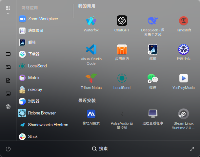
Task: Launch Shadowsocks Electron
Action: (x=44, y=125)
